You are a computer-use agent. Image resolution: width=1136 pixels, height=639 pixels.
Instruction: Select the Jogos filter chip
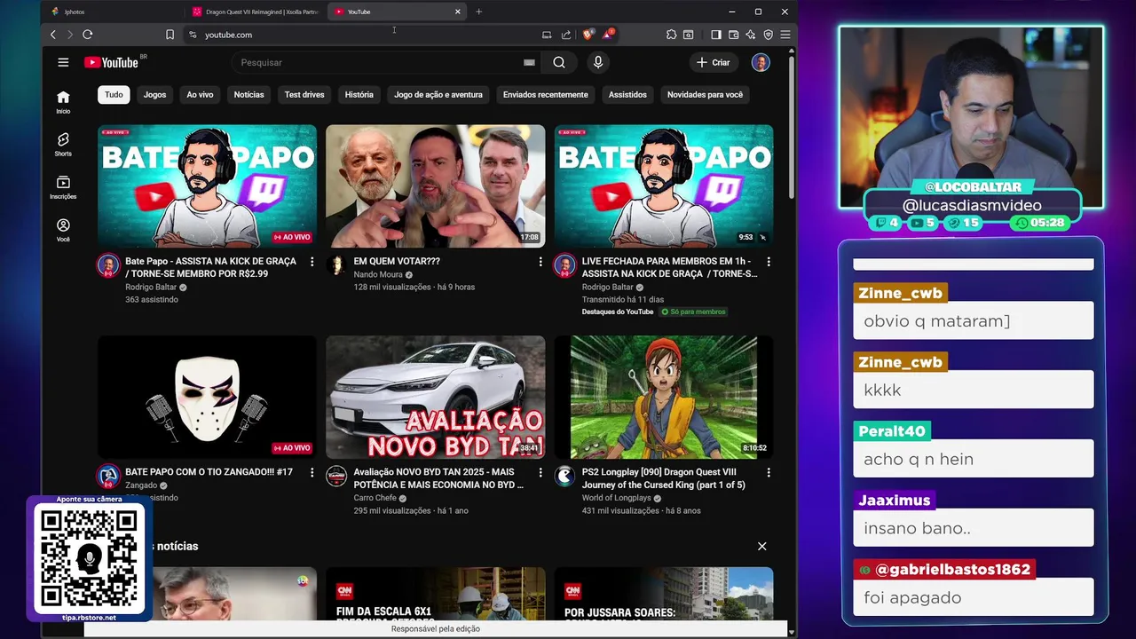154,94
